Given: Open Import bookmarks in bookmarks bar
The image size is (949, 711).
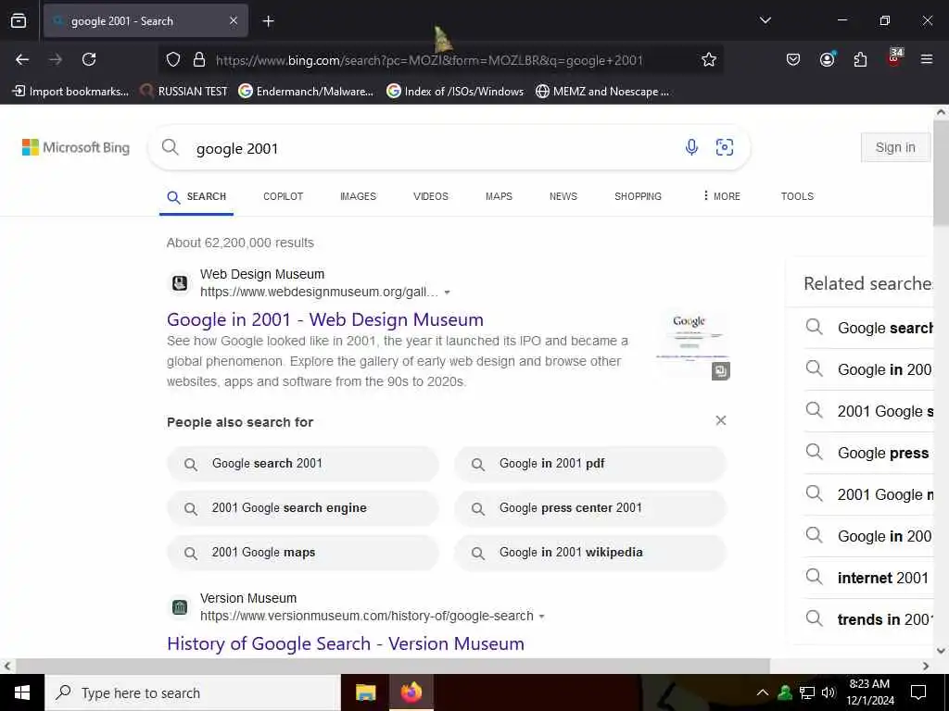Looking at the screenshot, I should pyautogui.click(x=70, y=92).
